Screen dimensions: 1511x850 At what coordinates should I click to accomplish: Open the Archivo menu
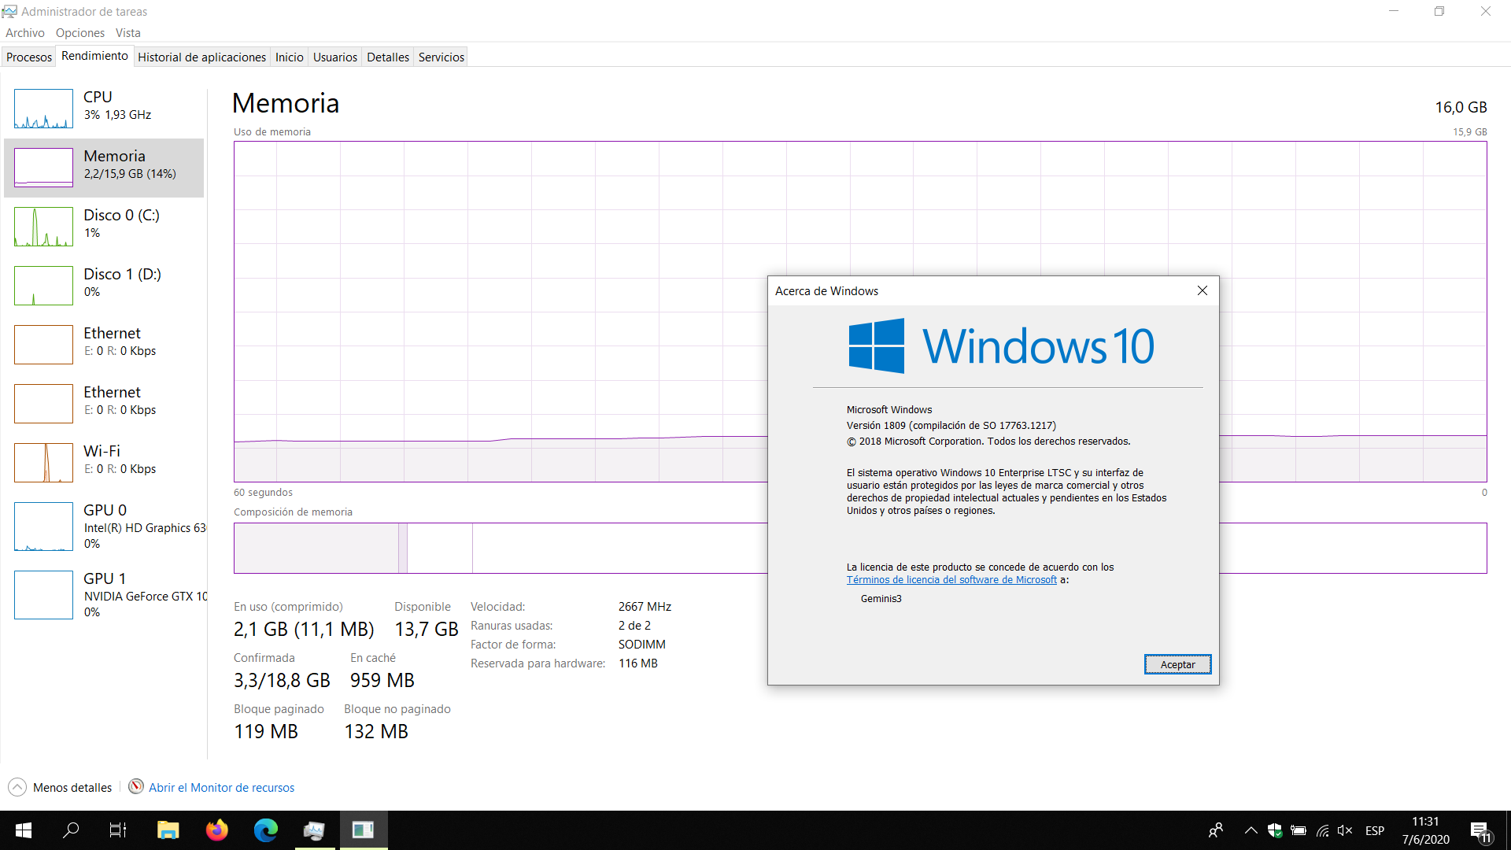click(24, 32)
